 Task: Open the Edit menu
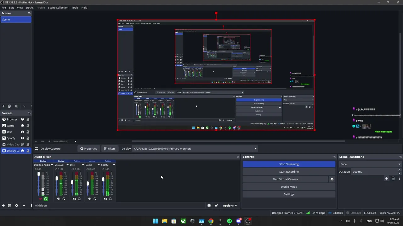[x=11, y=8]
